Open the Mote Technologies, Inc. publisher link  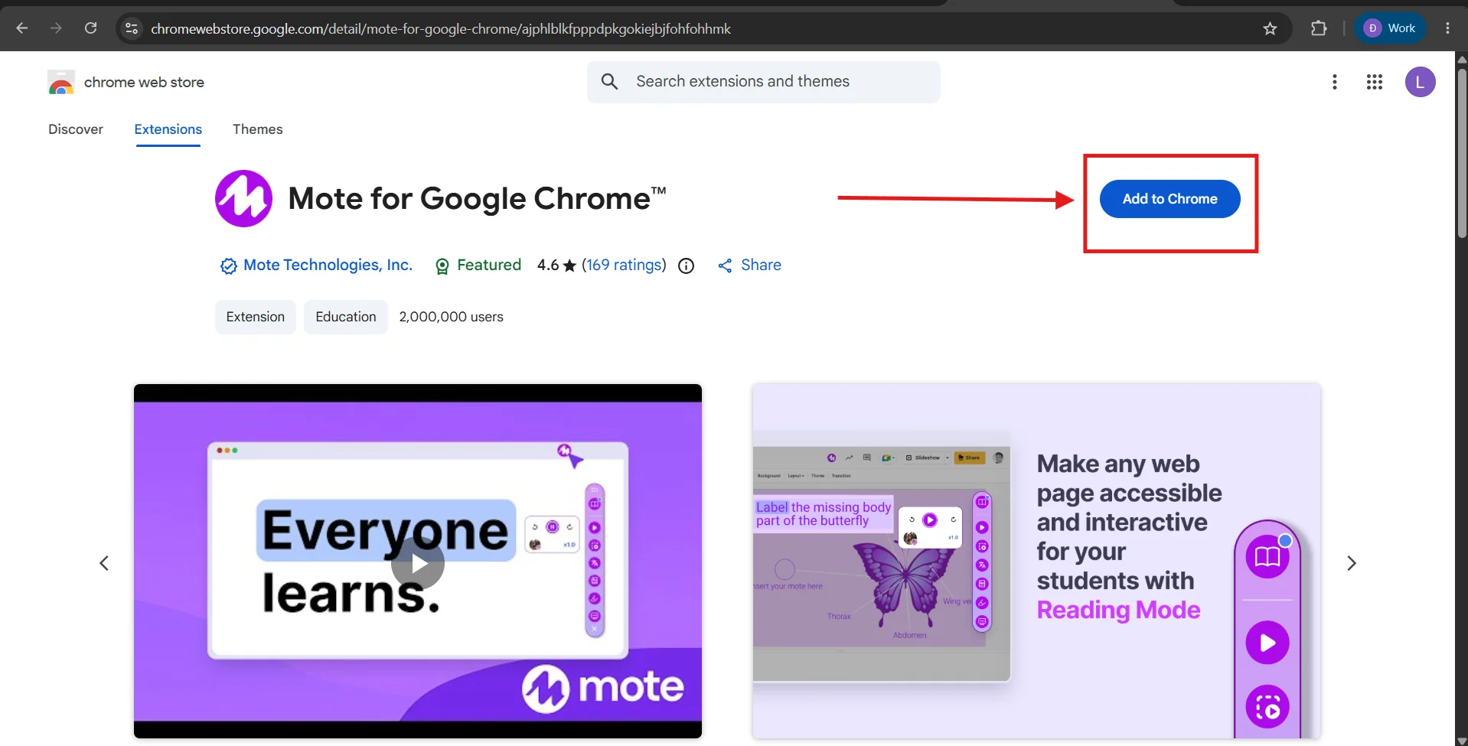[328, 265]
